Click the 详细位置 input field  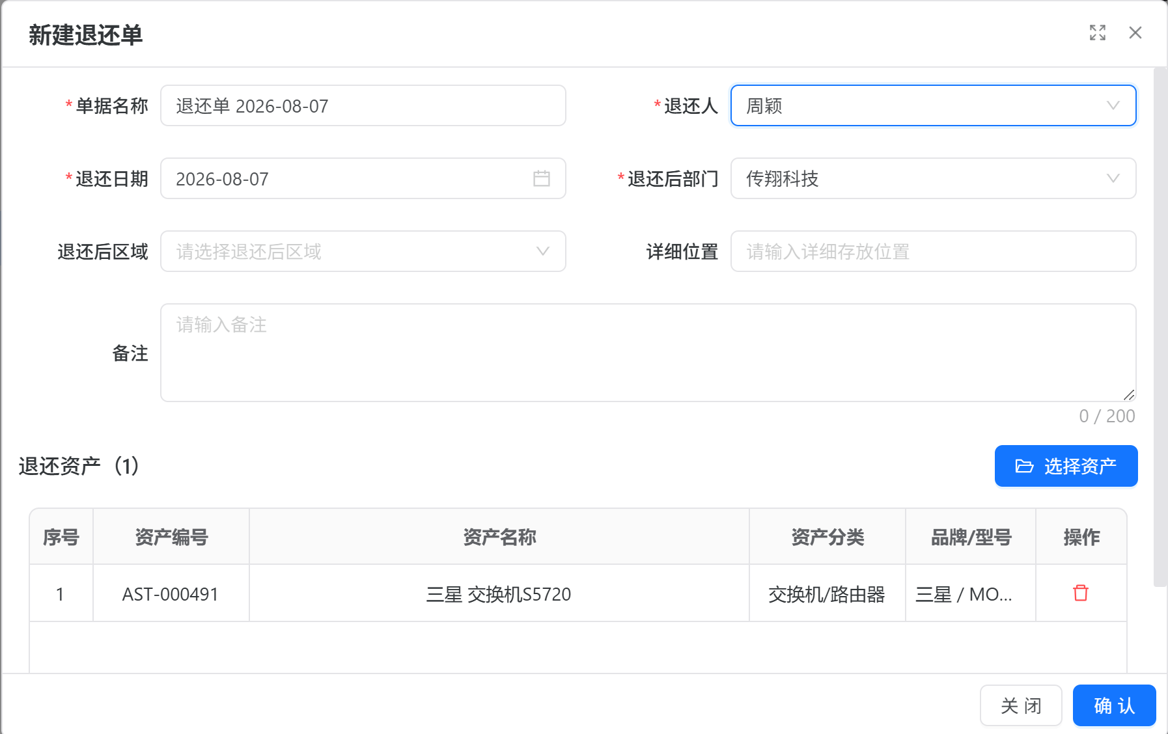[933, 251]
